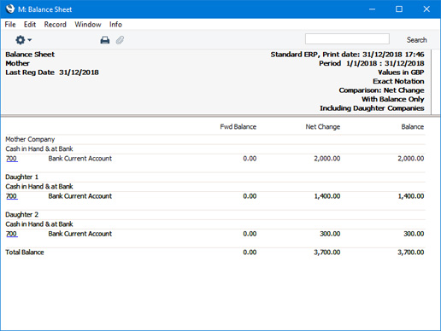Click the paperclip attachments icon
441x331 pixels.
120,40
